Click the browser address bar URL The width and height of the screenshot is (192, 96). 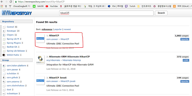(41, 2)
